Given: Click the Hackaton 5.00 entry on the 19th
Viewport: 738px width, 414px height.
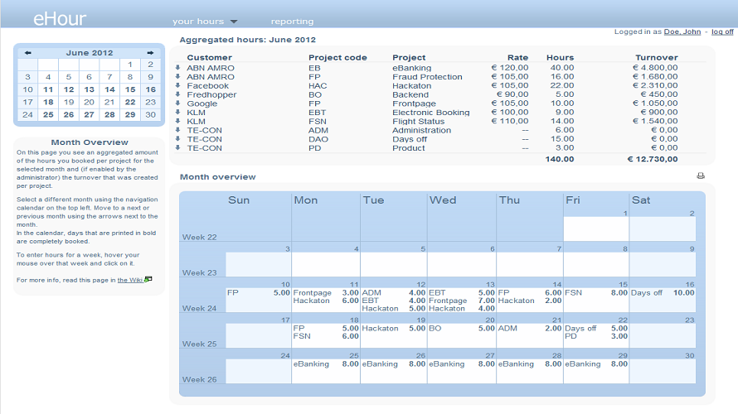Looking at the screenshot, I should click(x=394, y=329).
